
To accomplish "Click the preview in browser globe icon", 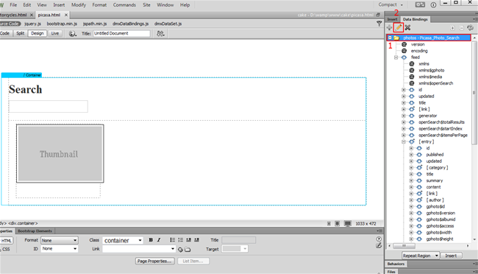I will pyautogui.click(x=72, y=34).
